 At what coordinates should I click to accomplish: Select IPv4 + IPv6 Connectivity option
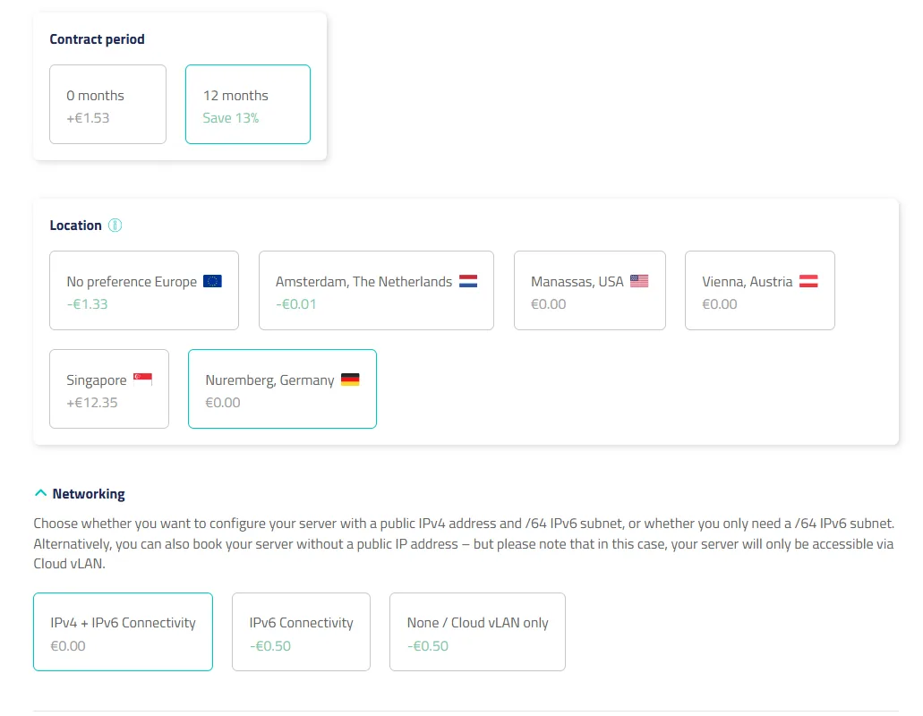coord(123,632)
